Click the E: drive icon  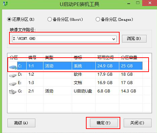[x=13, y=83]
